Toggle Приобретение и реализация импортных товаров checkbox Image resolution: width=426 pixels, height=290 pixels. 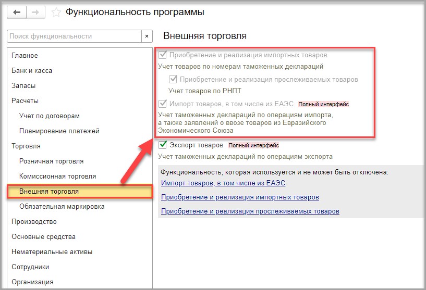click(x=163, y=55)
